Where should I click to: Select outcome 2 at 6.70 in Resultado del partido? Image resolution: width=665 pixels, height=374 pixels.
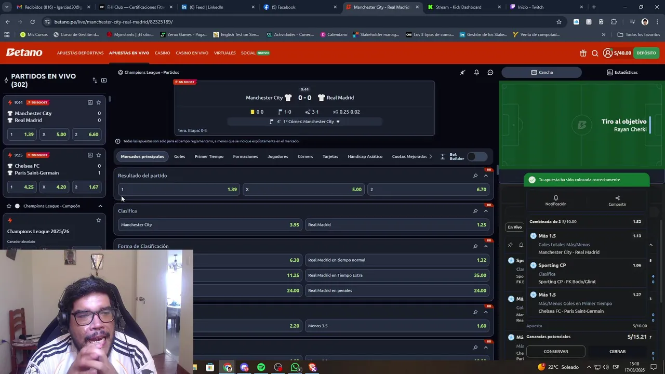click(429, 190)
